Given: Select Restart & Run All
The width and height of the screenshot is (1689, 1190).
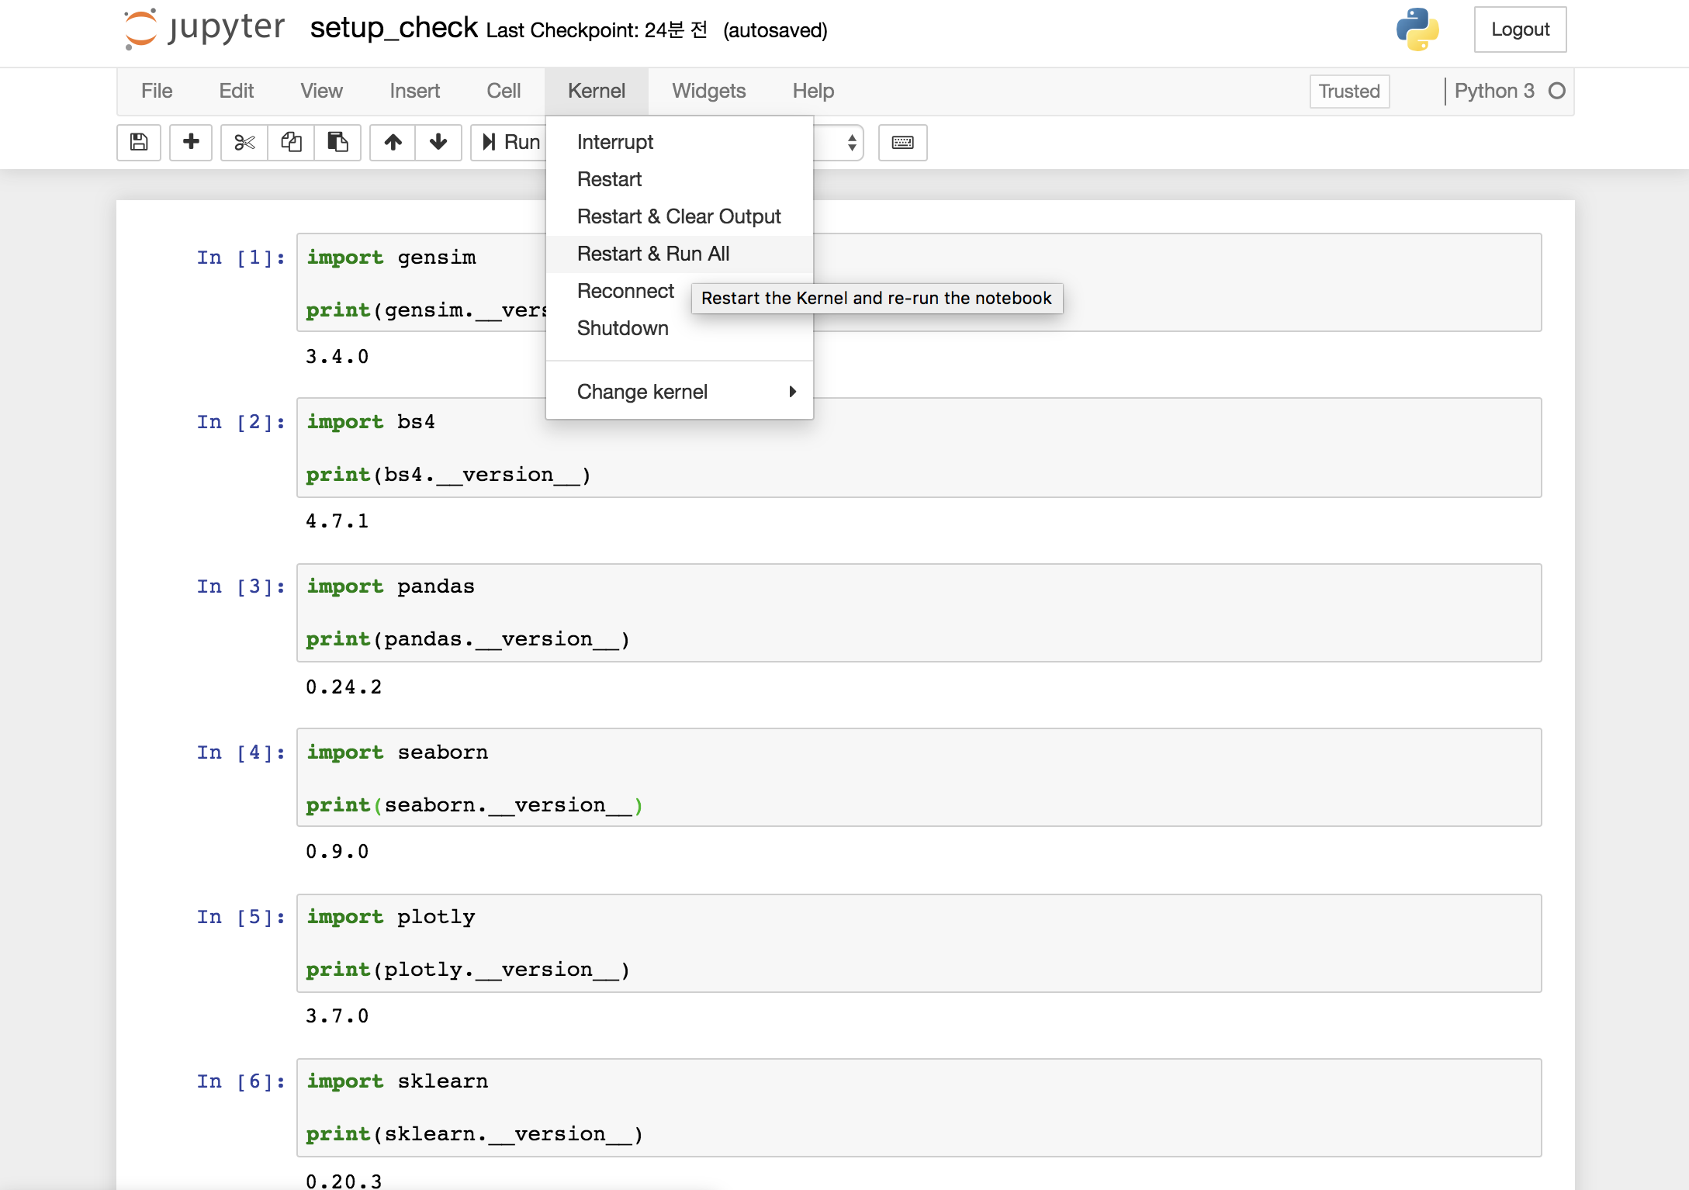Looking at the screenshot, I should coord(653,254).
